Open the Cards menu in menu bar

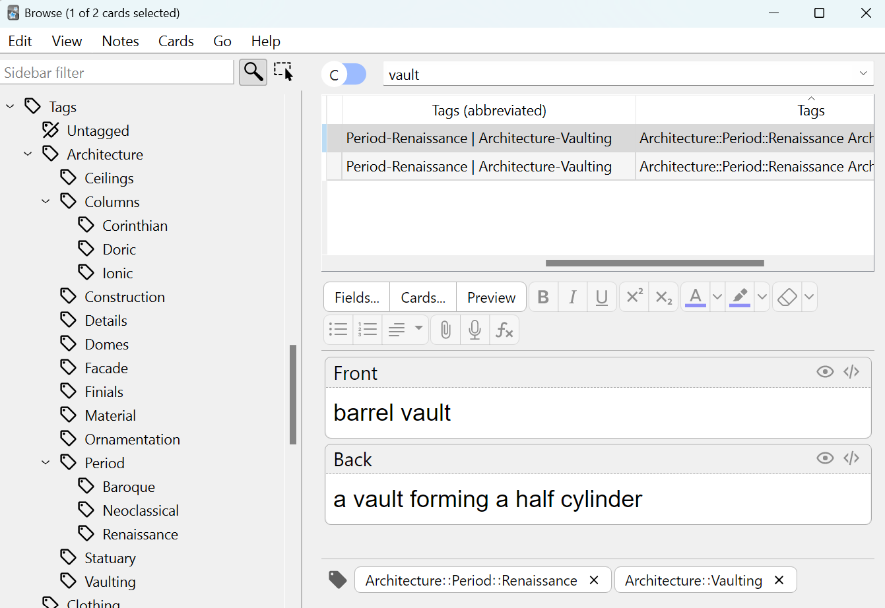click(176, 41)
